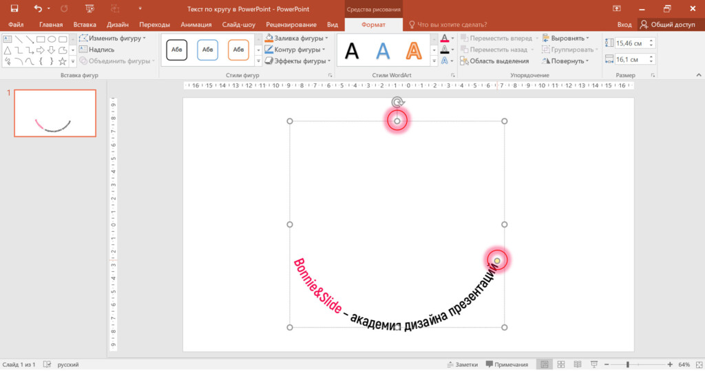Open reading view from the status bar
This screenshot has height=371, width=705.
pyautogui.click(x=576, y=364)
